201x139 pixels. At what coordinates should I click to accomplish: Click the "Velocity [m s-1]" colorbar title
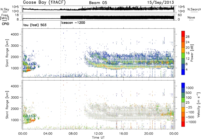pos(198,105)
